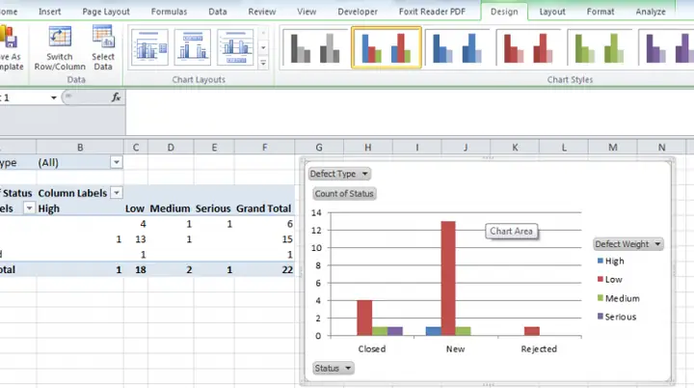
Task: Click inside the formula bar
Action: (410, 113)
